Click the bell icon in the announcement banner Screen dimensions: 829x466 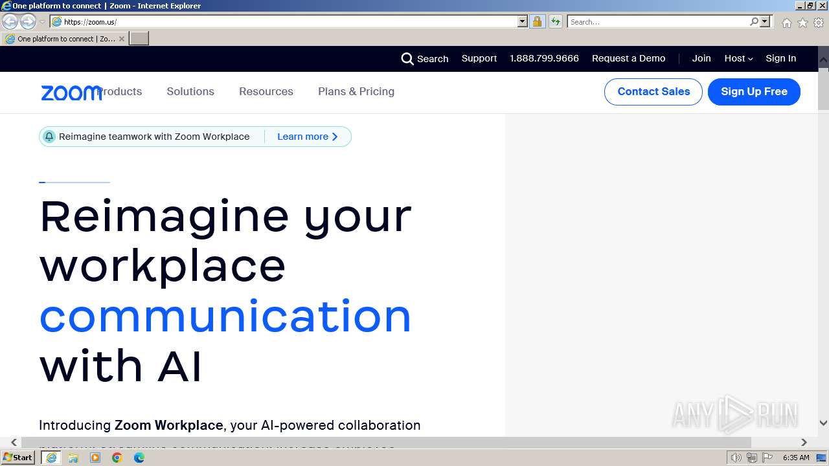49,137
